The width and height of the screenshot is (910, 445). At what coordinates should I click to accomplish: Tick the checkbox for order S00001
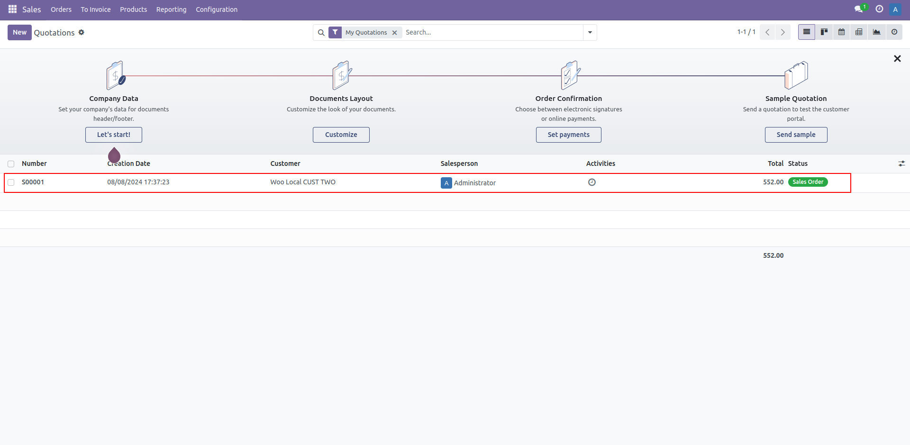(11, 182)
